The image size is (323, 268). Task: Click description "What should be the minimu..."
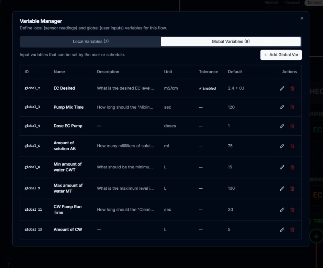[125, 167]
